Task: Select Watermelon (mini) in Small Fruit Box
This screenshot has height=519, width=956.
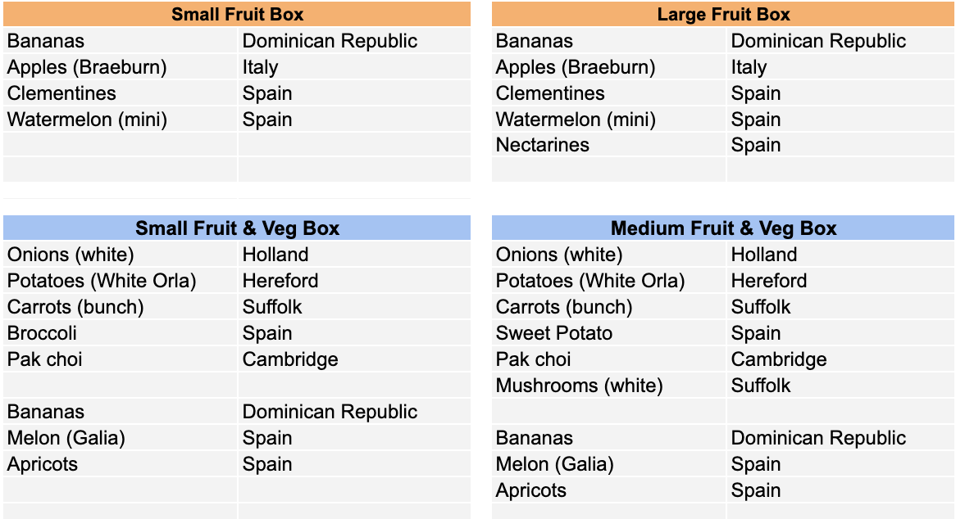Action: pos(120,120)
